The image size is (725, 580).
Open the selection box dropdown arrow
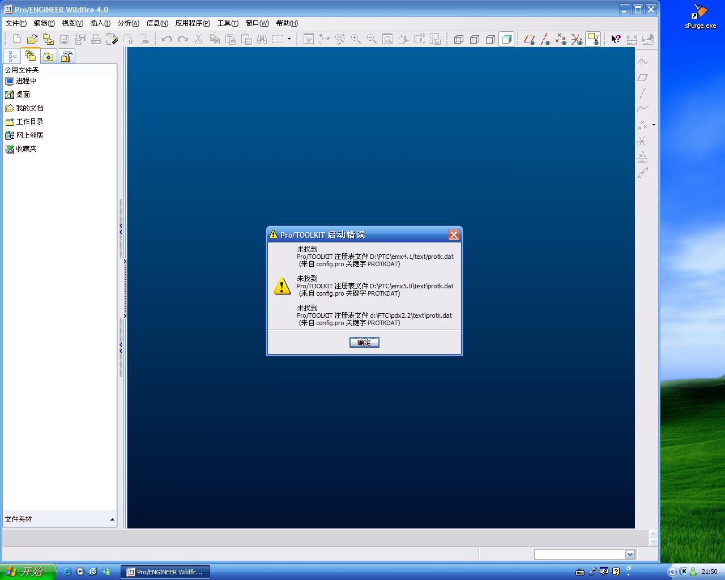click(x=289, y=39)
